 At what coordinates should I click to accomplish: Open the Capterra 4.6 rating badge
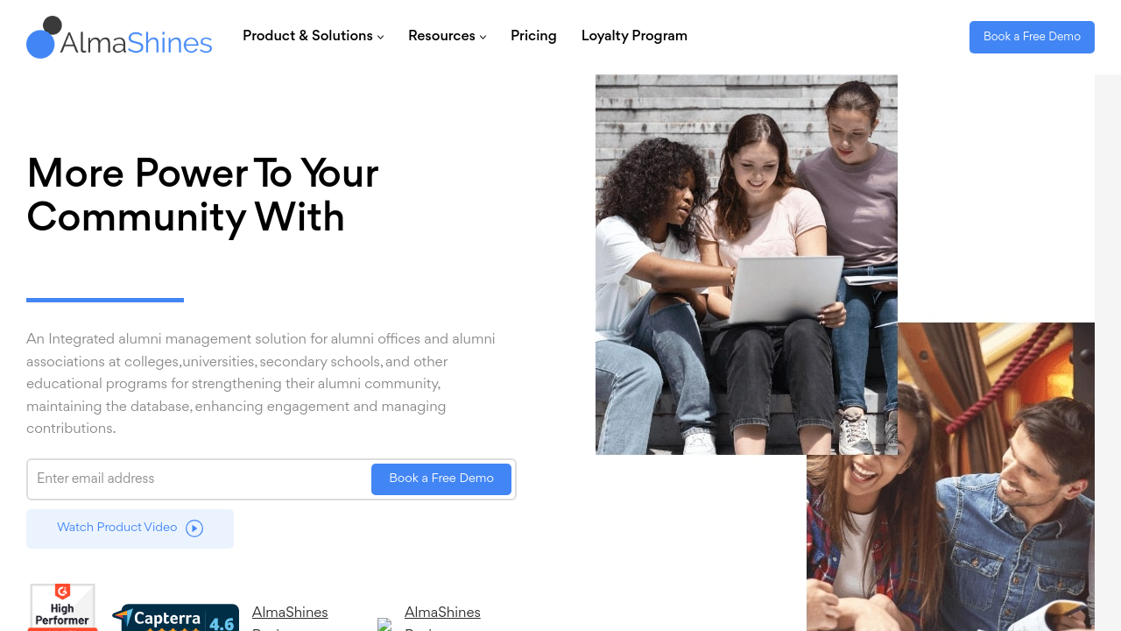tap(176, 618)
